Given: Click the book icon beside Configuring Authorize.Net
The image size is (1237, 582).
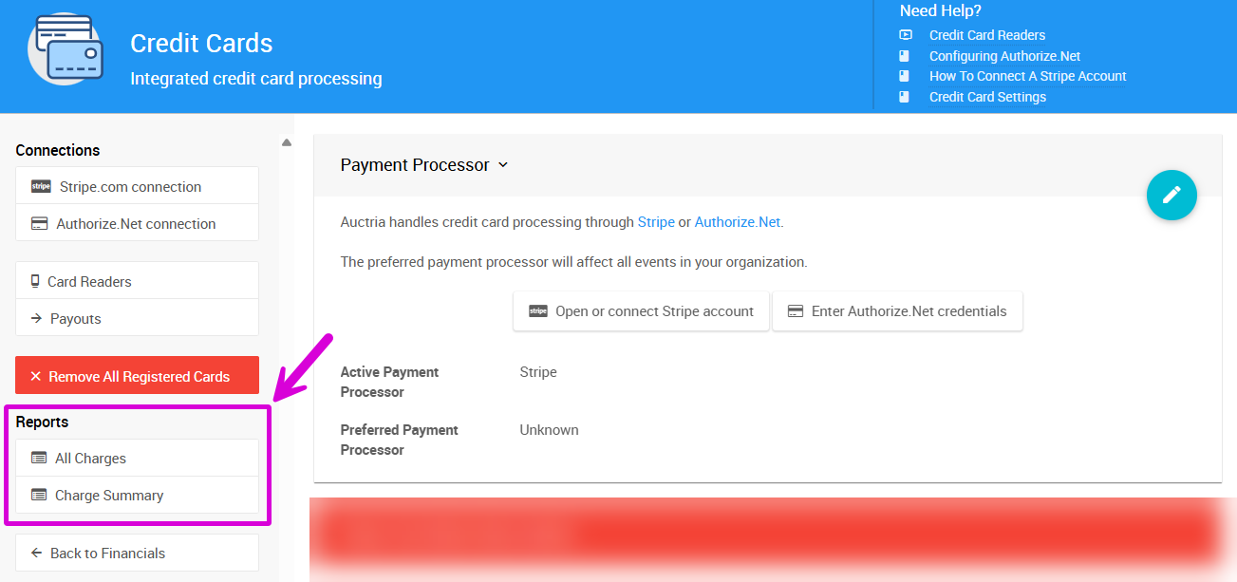Looking at the screenshot, I should click(906, 56).
